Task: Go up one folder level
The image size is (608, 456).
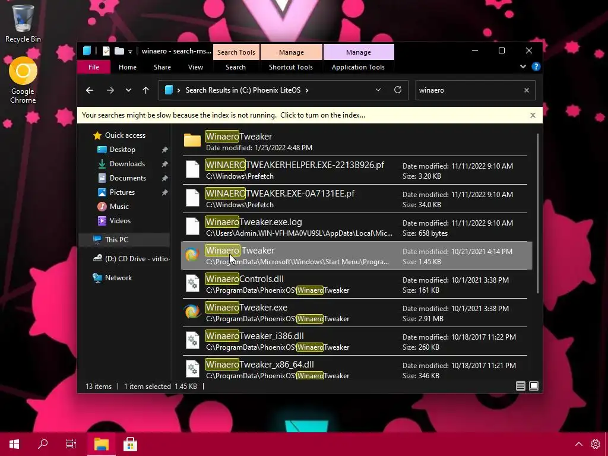Action: (x=146, y=90)
